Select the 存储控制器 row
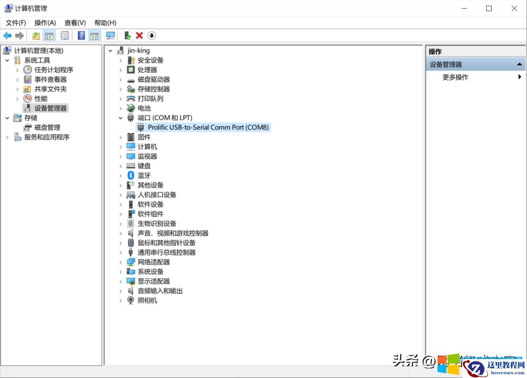527x378 pixels. tap(154, 89)
